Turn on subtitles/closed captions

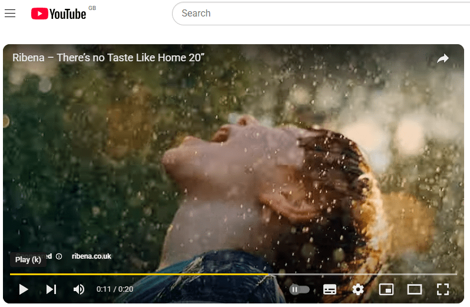click(x=330, y=289)
